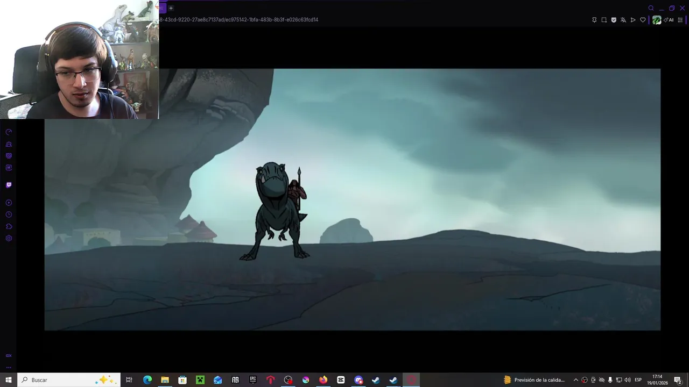Open the green profile avatar extension
This screenshot has width=689, height=387.
tap(657, 20)
